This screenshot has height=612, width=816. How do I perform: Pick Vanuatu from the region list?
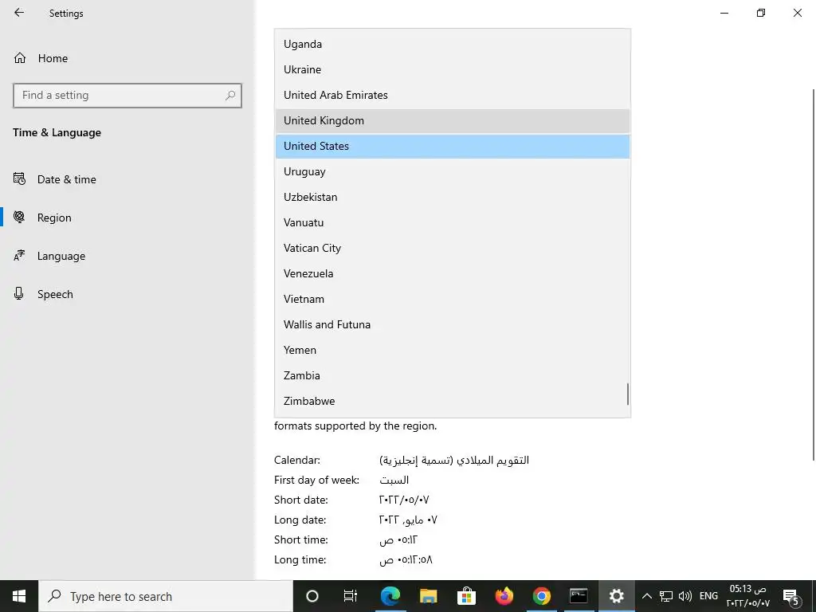[453, 223]
